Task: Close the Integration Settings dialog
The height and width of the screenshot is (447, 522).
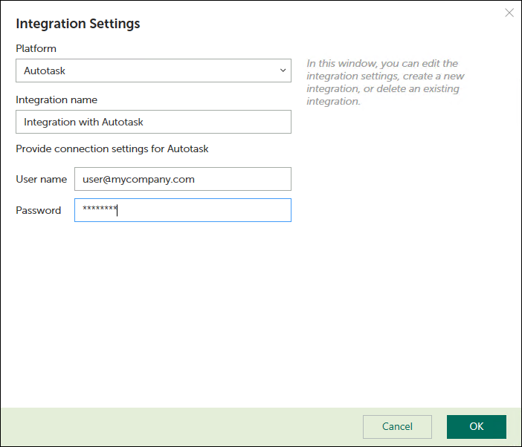Action: coord(509,13)
